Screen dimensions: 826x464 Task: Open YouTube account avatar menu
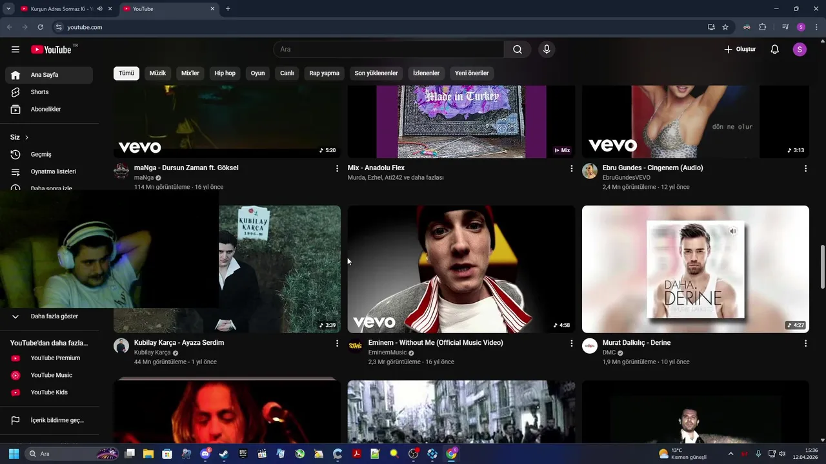pos(800,50)
